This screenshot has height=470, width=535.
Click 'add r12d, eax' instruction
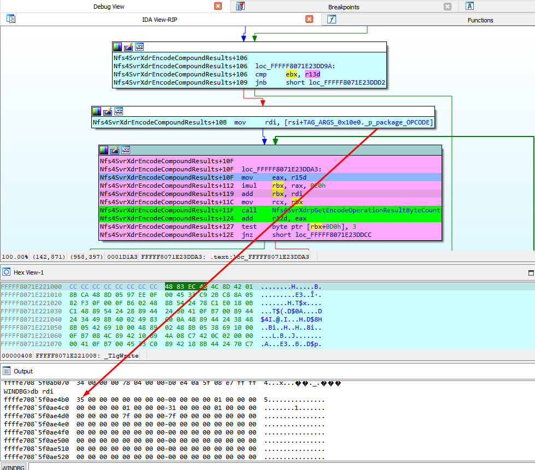[x=270, y=218]
